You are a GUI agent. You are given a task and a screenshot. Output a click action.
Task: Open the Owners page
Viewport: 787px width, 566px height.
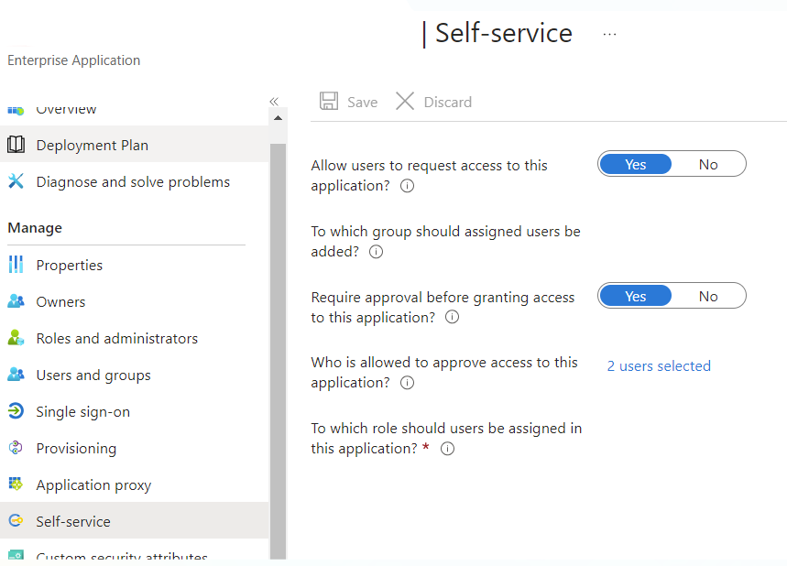(x=134, y=301)
